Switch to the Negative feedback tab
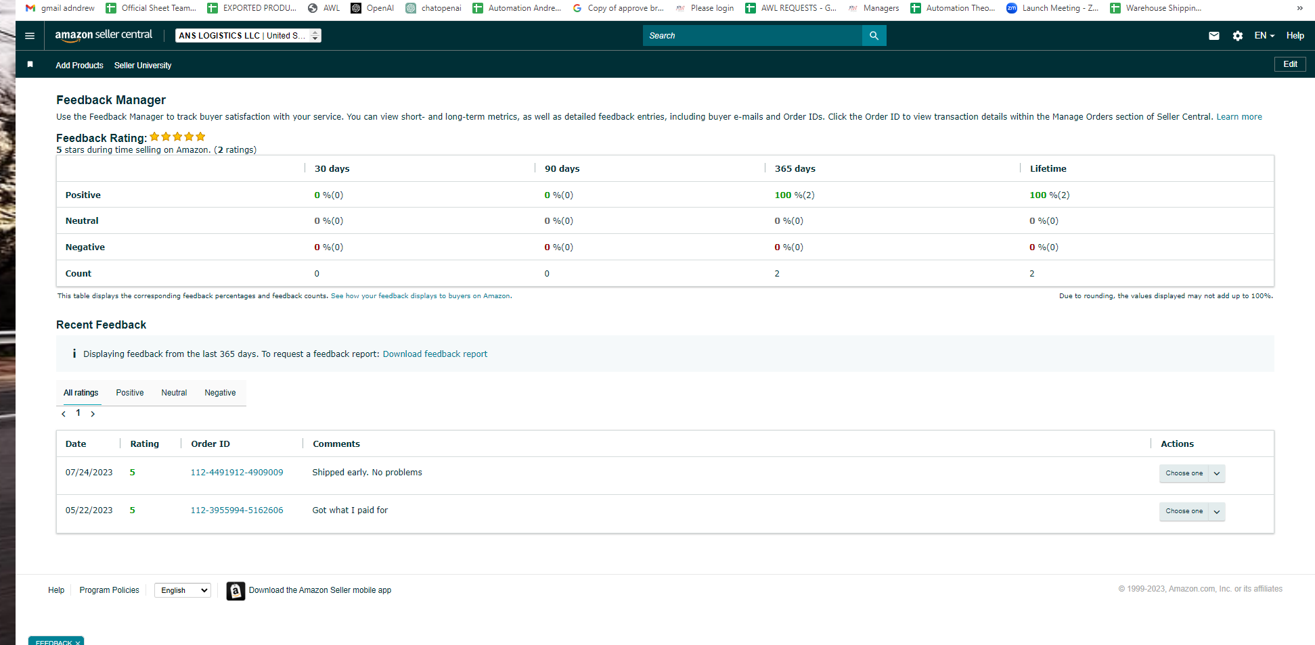This screenshot has height=645, width=1315. 221,393
